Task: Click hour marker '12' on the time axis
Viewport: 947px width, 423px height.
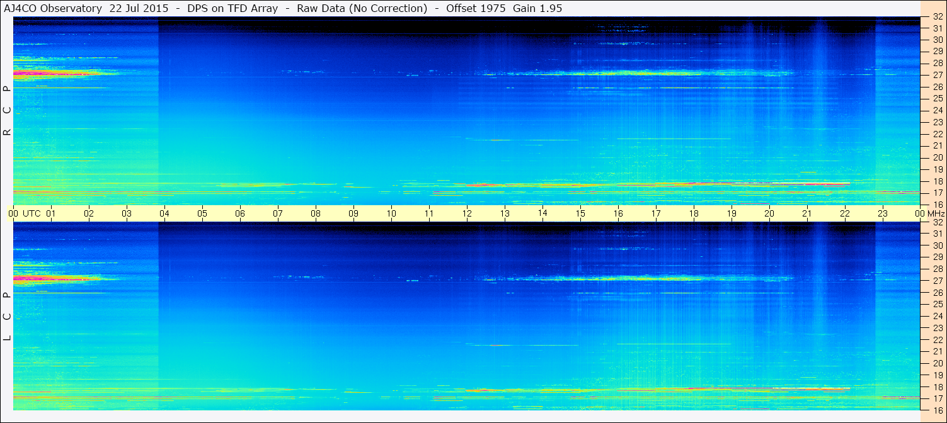Action: click(467, 213)
